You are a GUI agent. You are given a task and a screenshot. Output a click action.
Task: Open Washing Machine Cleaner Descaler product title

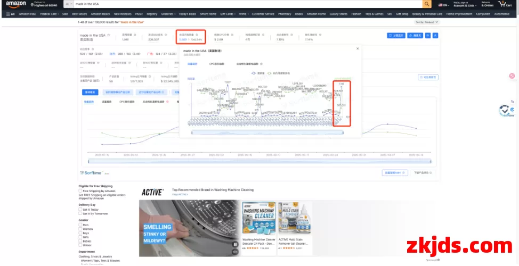tap(259, 242)
